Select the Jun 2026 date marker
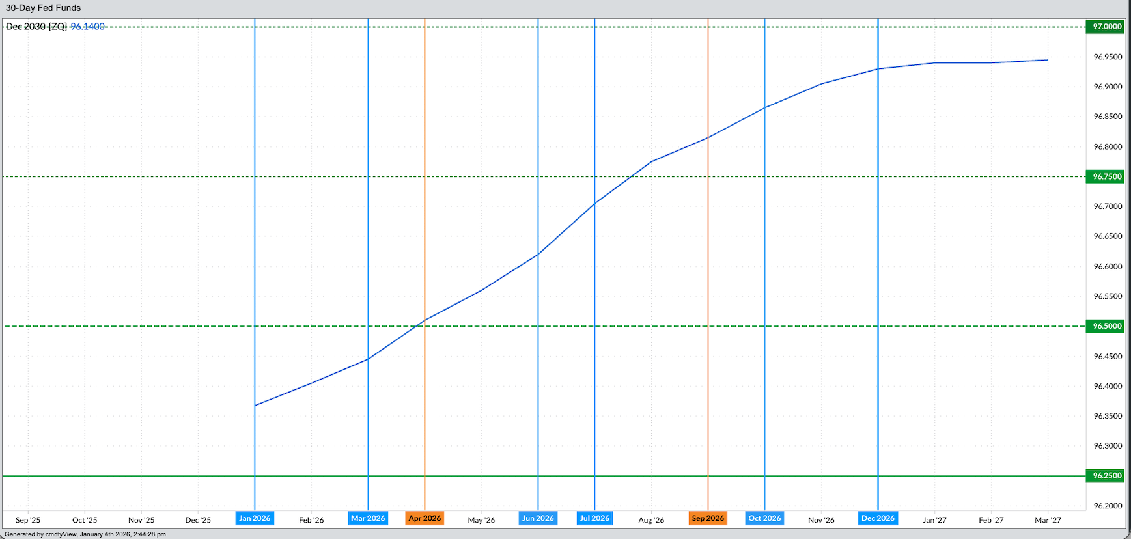Viewport: 1131px width, 539px height. coord(538,518)
